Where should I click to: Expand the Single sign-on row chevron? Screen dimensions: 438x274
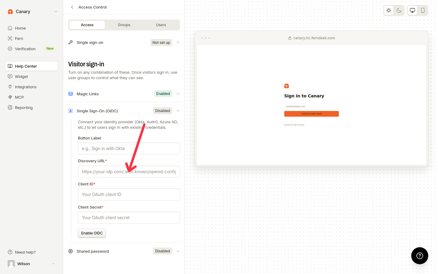(178, 42)
